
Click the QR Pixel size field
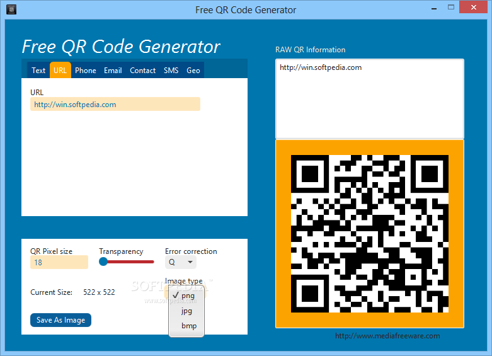click(x=59, y=262)
